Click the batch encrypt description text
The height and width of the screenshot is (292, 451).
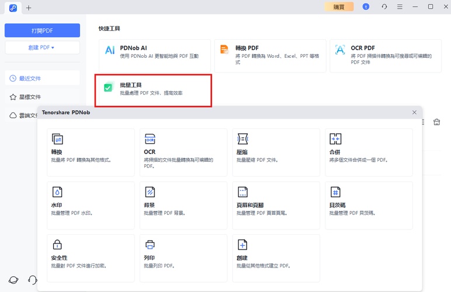point(78,266)
